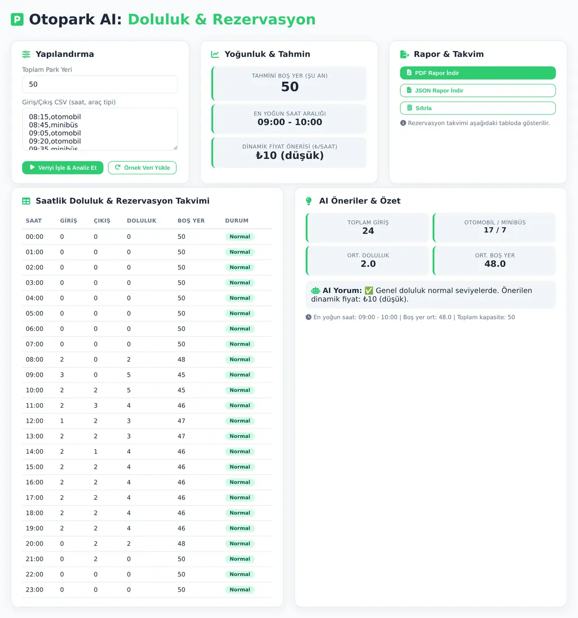
Task: Click the 20:00 hour cell in the table
Action: click(x=35, y=544)
